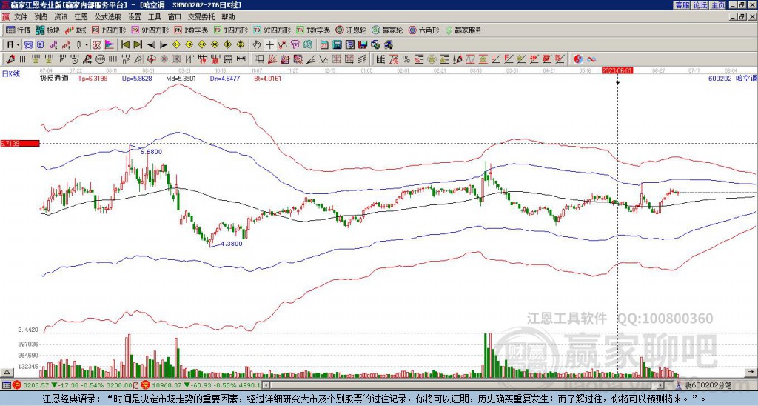Click the red-blue flag icon
The image size is (758, 406).
tap(110, 44)
